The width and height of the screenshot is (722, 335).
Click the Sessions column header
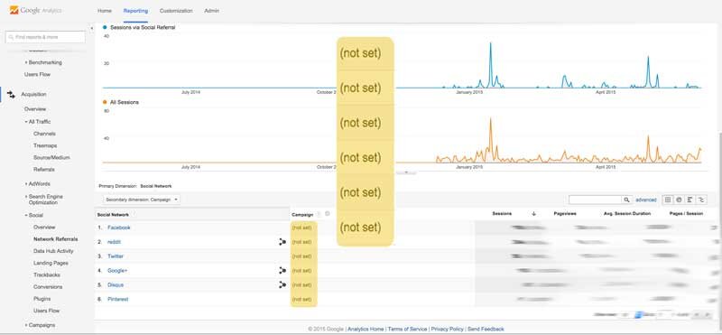pyautogui.click(x=502, y=214)
